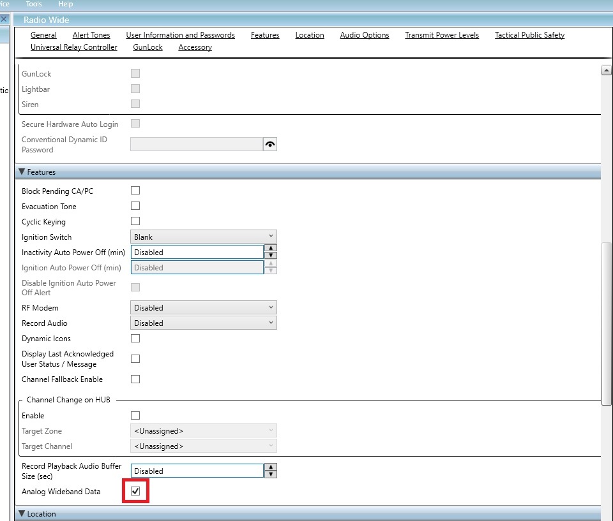Switch to the General tab
613x521 pixels.
pyautogui.click(x=43, y=35)
